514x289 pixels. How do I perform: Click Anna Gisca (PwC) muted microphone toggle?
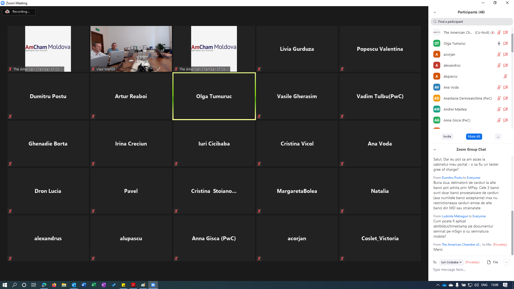click(499, 120)
